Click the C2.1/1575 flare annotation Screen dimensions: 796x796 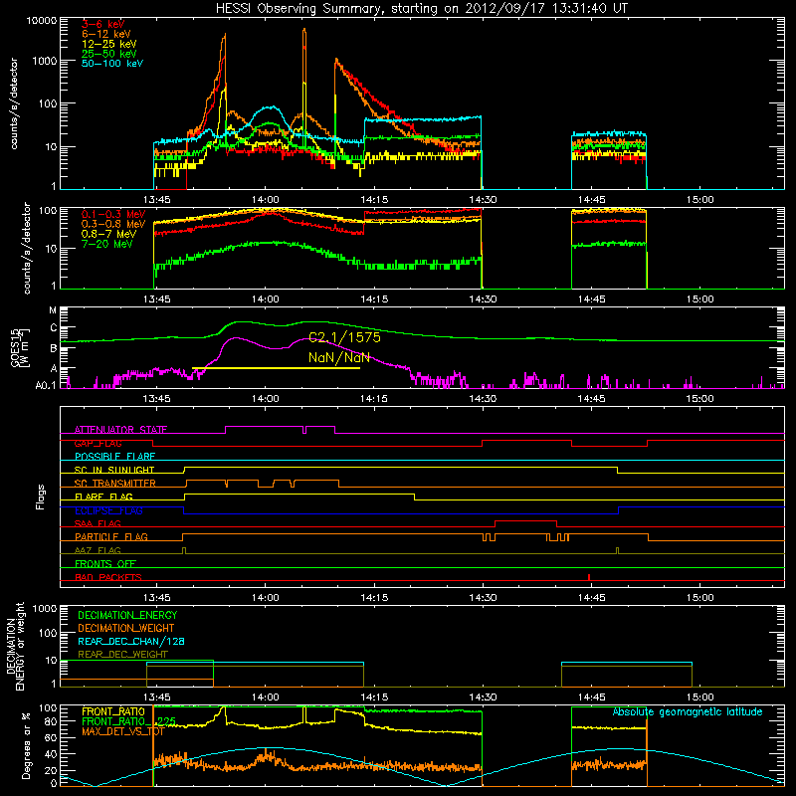(x=344, y=337)
